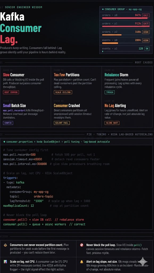
Task: Select the MOST COMMON tag under Slow Consumer
Action: 11,92
